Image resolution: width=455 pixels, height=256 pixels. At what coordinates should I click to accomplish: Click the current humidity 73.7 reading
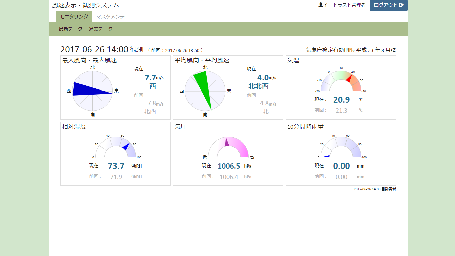tap(116, 166)
